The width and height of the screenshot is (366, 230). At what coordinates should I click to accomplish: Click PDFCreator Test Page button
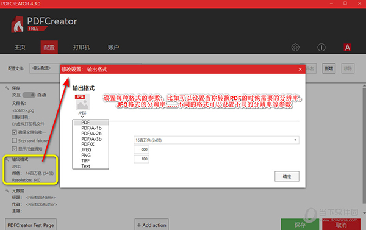(x=30, y=225)
